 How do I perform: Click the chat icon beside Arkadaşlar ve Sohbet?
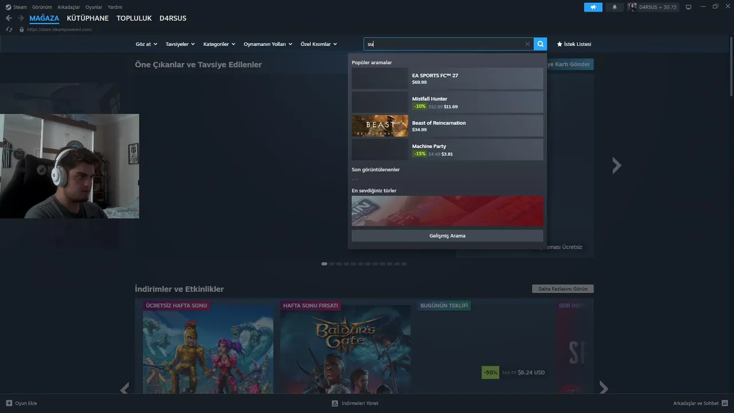(x=725, y=403)
